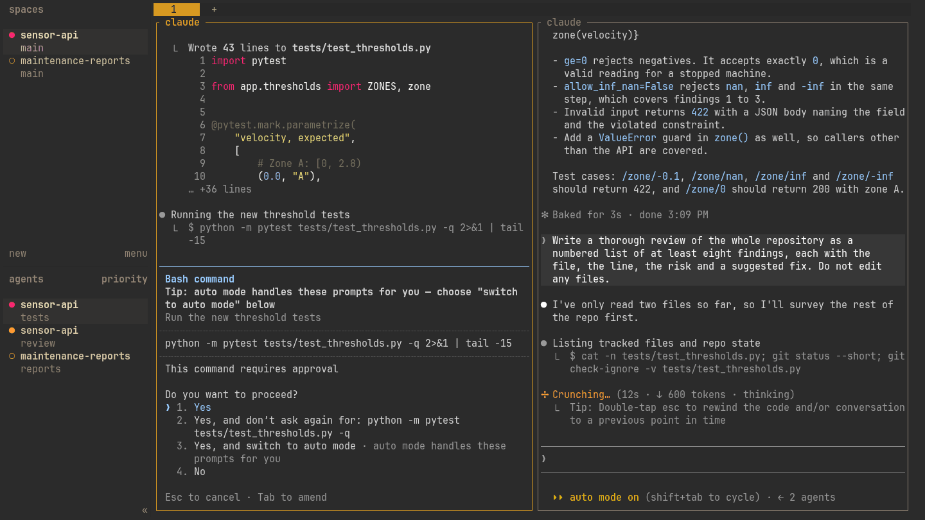This screenshot has width=925, height=520.
Task: Click the 'Do you want to proceed?' question
Action: pyautogui.click(x=231, y=395)
